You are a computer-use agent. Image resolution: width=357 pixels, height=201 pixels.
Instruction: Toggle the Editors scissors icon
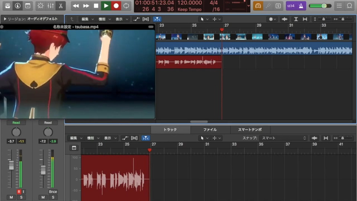click(x=61, y=6)
